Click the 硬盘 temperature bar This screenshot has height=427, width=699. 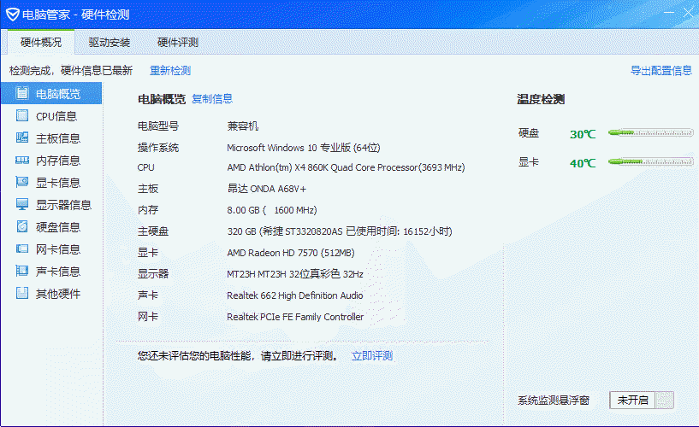[x=651, y=132]
